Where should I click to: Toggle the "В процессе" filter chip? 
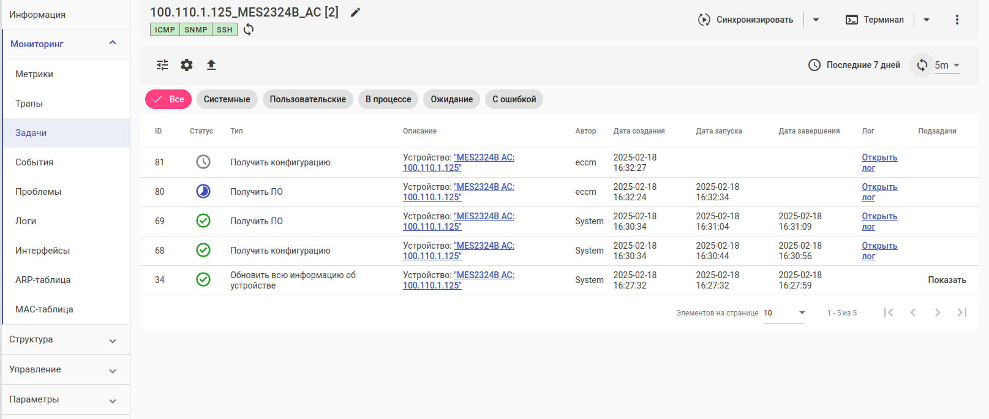(x=388, y=99)
